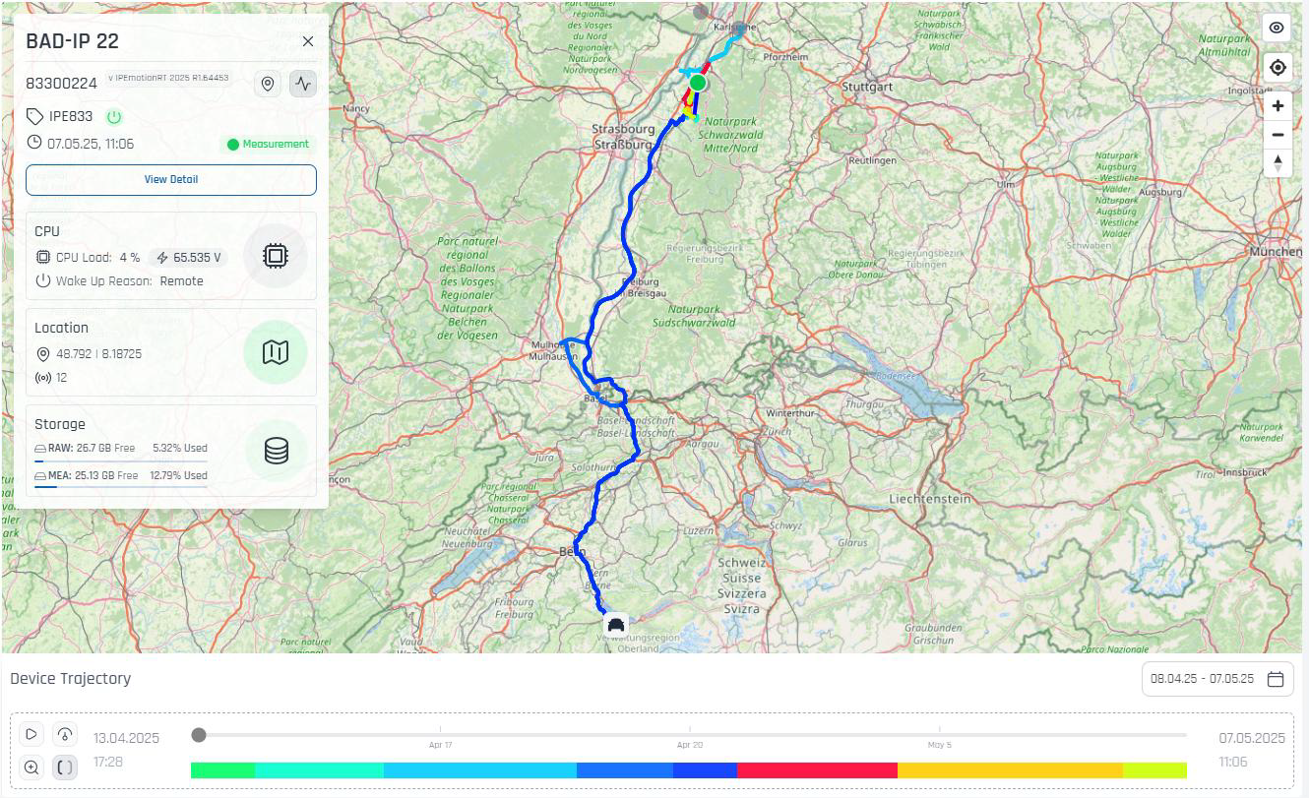
Task: Play the device trajectory animation
Action: 31,734
